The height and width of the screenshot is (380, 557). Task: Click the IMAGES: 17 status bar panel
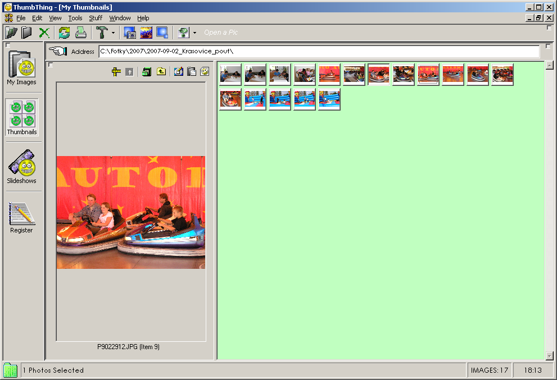tap(489, 370)
